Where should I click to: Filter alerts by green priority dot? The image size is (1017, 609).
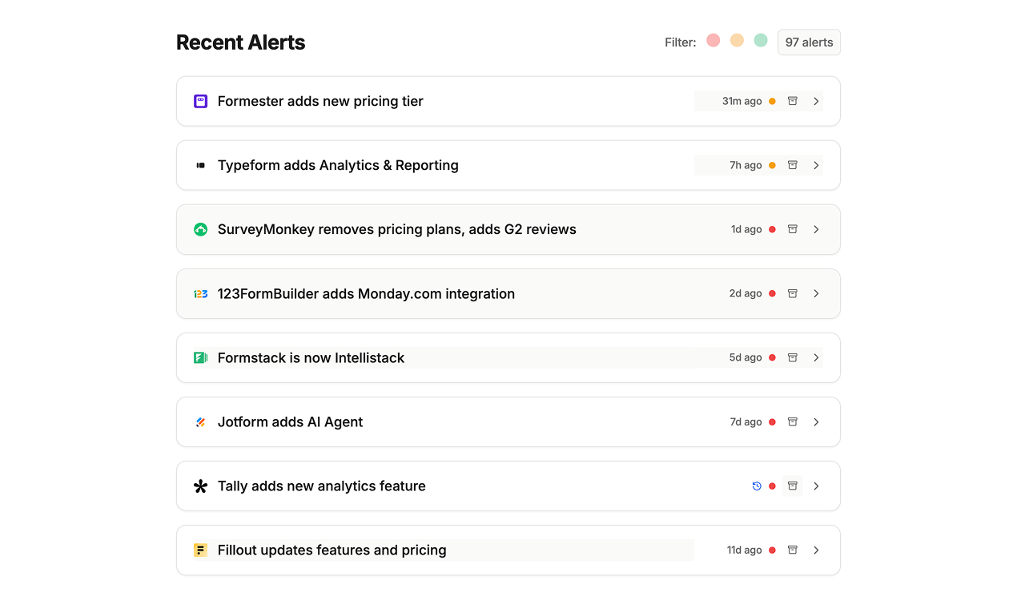click(761, 40)
